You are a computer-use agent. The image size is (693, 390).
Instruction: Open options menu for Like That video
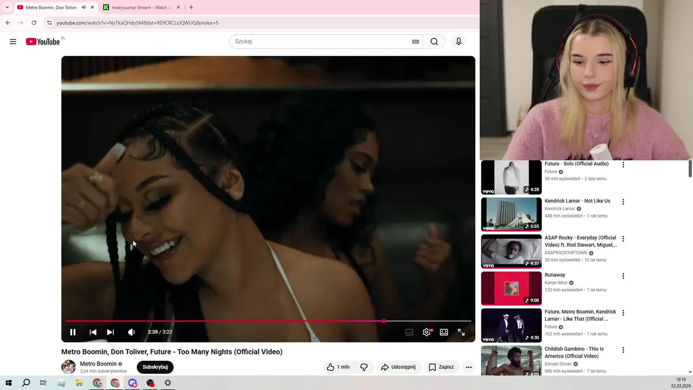(x=623, y=313)
